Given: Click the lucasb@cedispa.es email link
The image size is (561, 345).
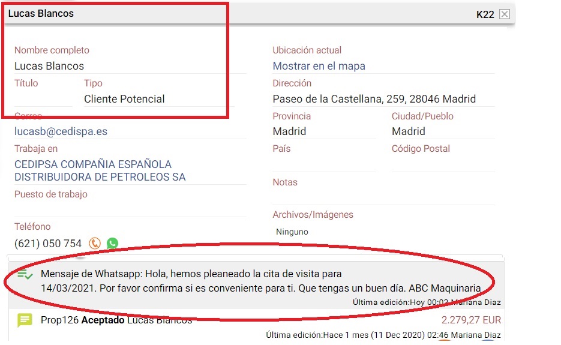Looking at the screenshot, I should click(x=61, y=131).
